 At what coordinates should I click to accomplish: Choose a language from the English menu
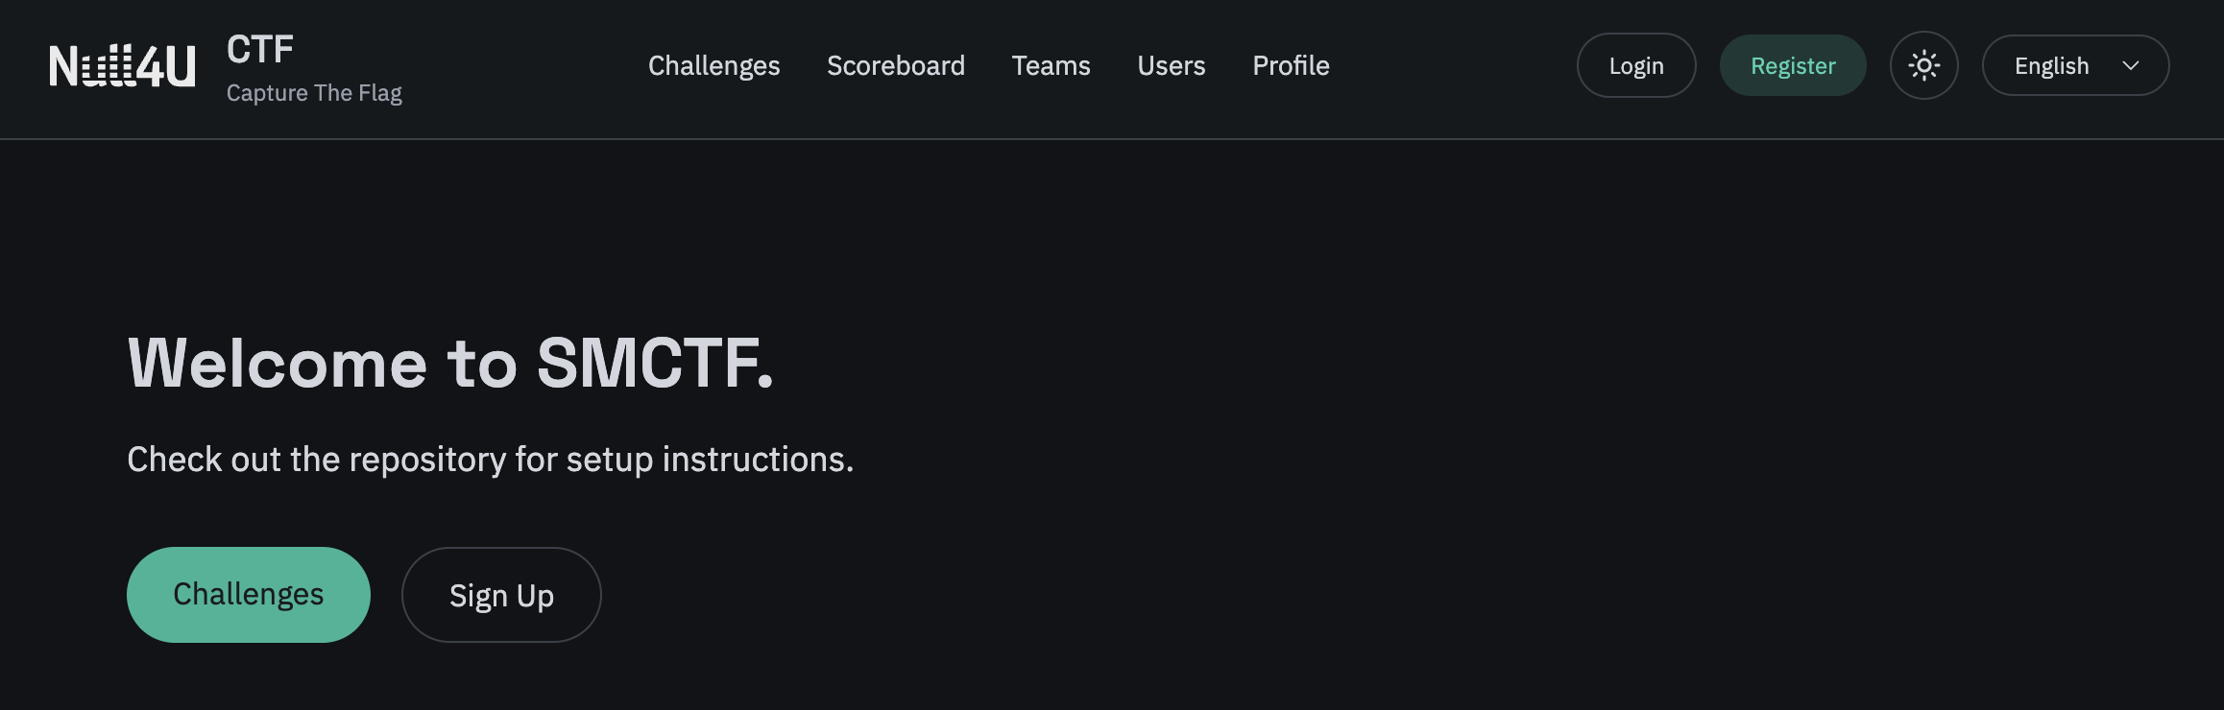(2074, 65)
